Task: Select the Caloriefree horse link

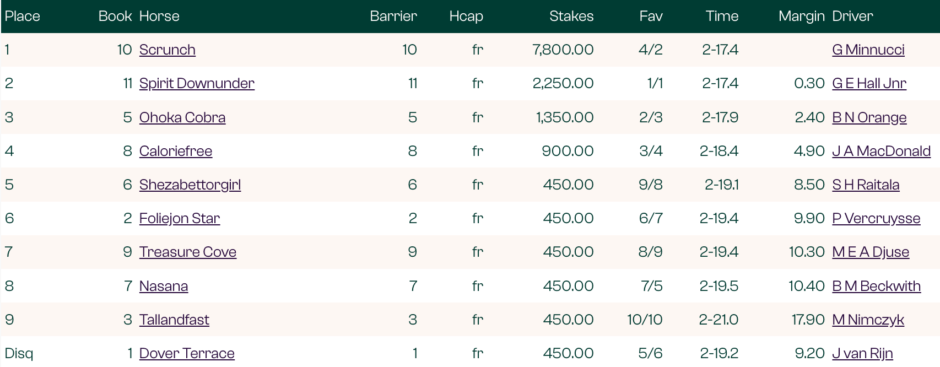Action: pyautogui.click(x=175, y=151)
